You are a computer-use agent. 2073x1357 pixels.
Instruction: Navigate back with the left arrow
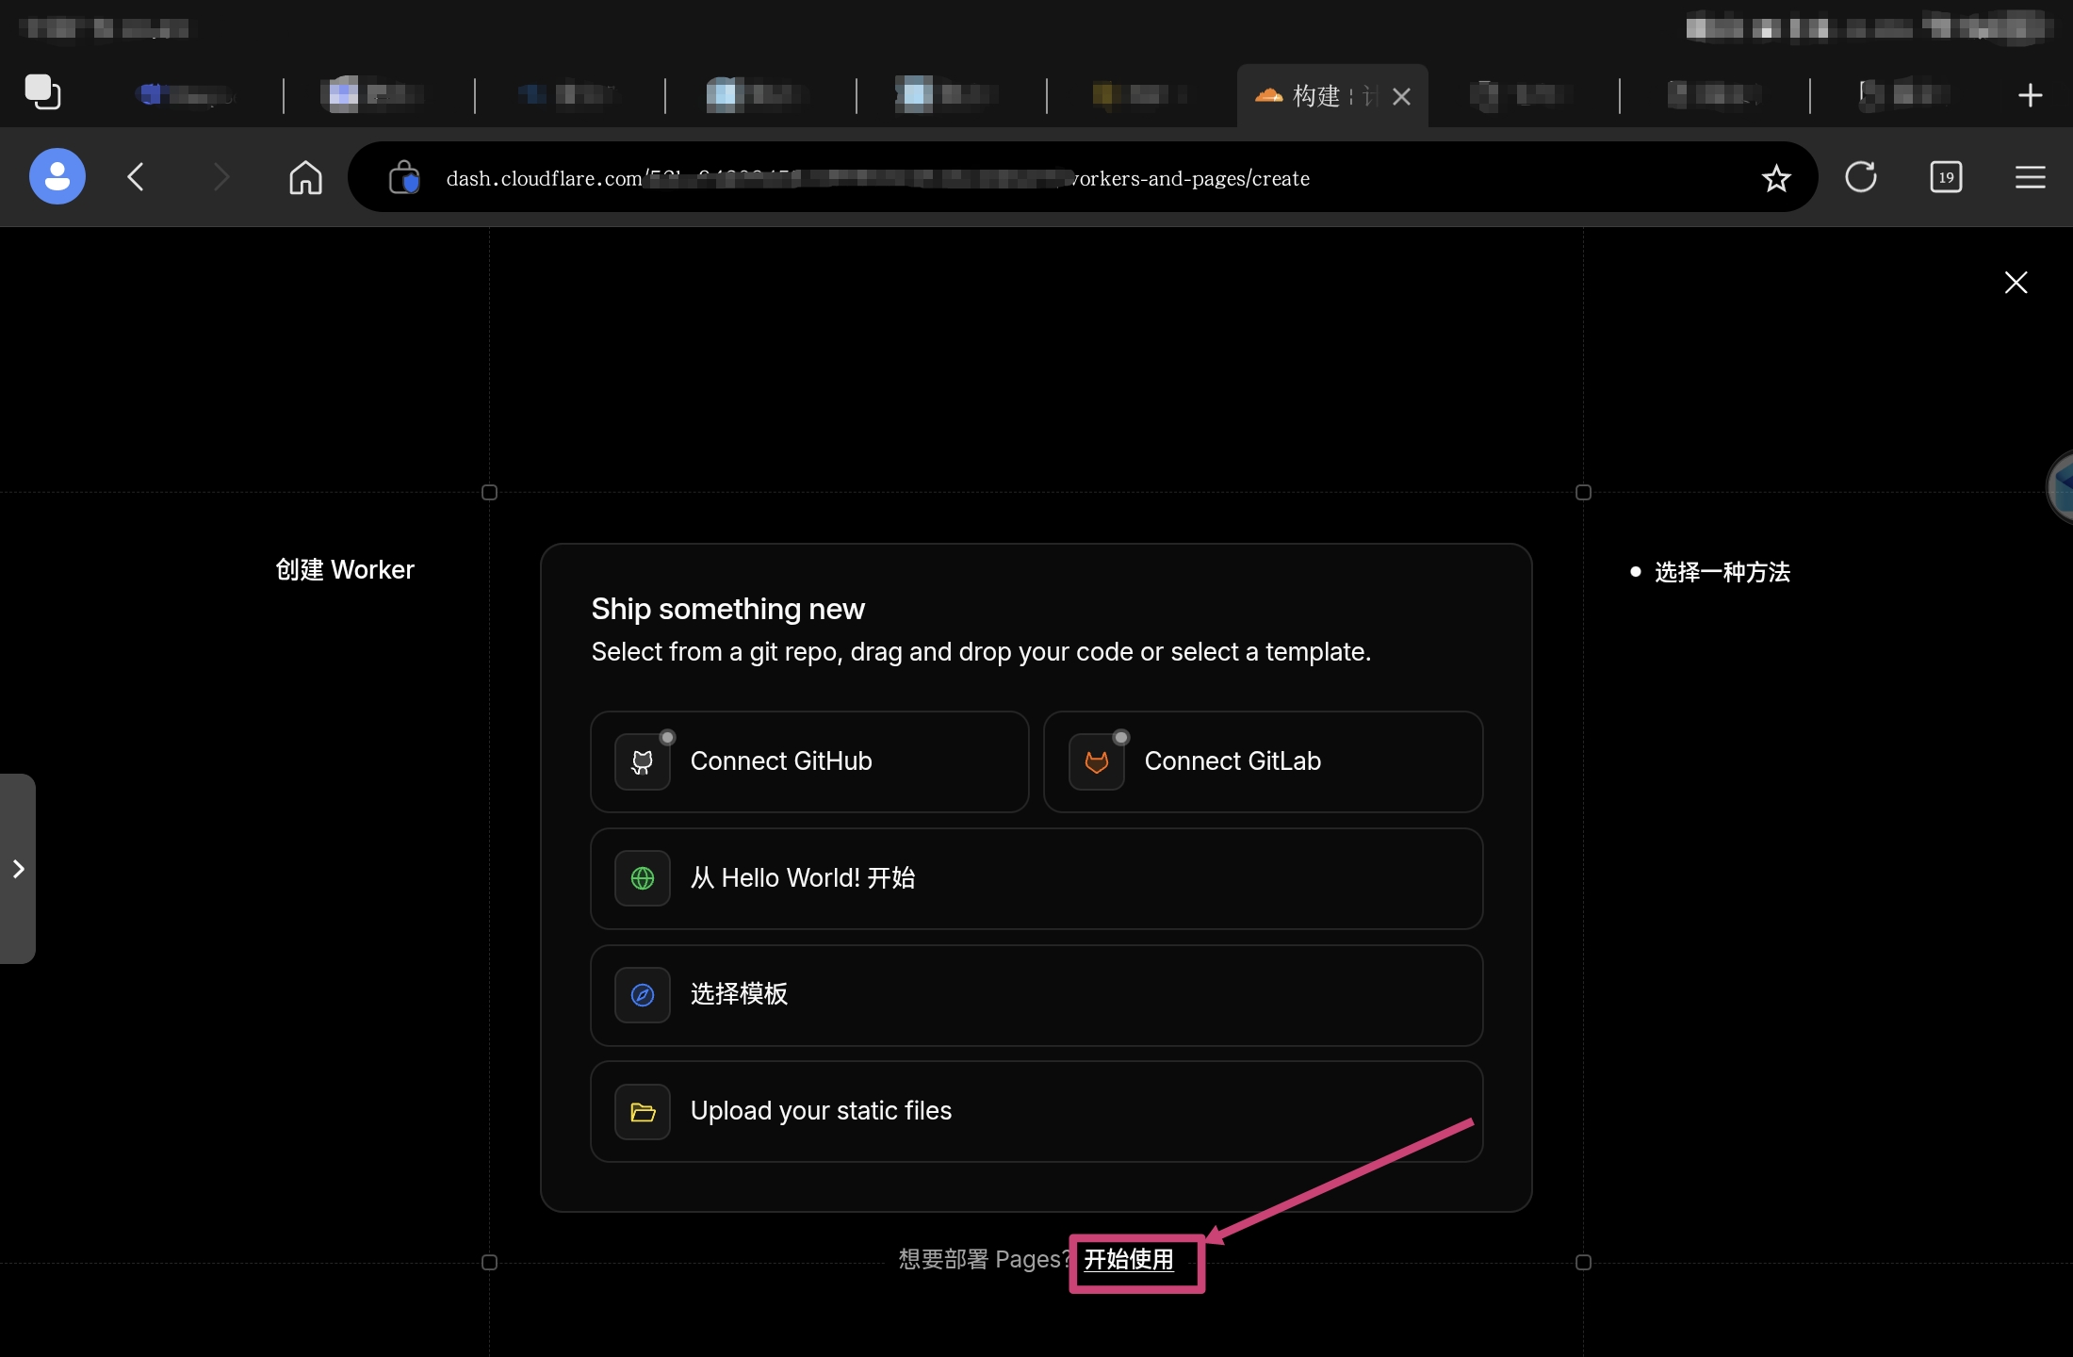tap(137, 177)
